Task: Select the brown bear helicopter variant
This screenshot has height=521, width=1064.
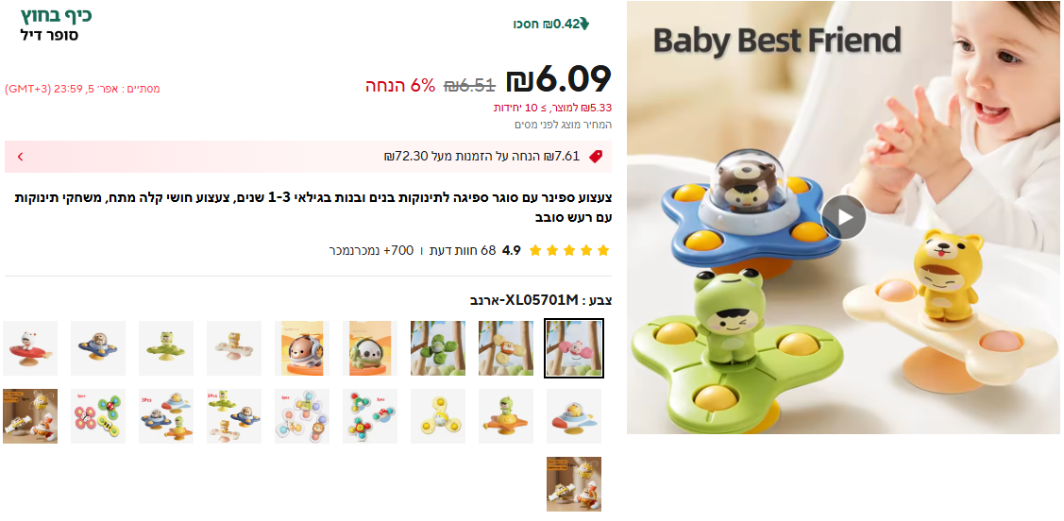Action: [x=302, y=348]
